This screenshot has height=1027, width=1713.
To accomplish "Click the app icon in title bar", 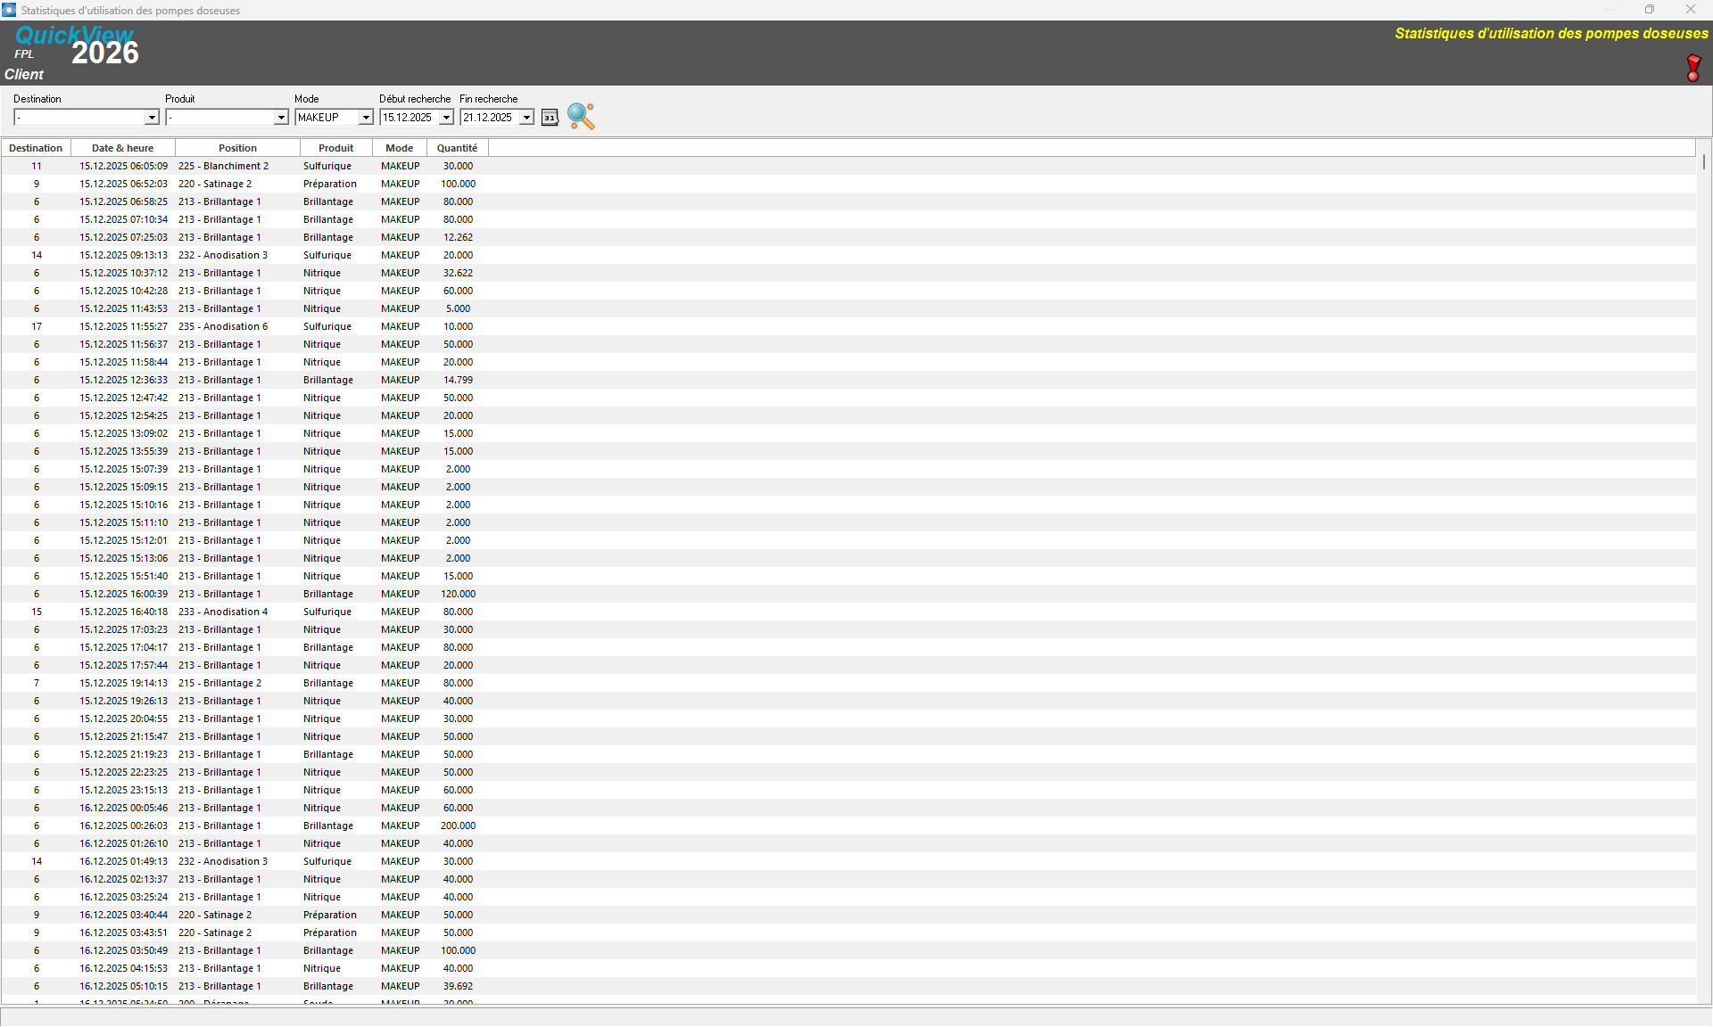I will [x=9, y=10].
